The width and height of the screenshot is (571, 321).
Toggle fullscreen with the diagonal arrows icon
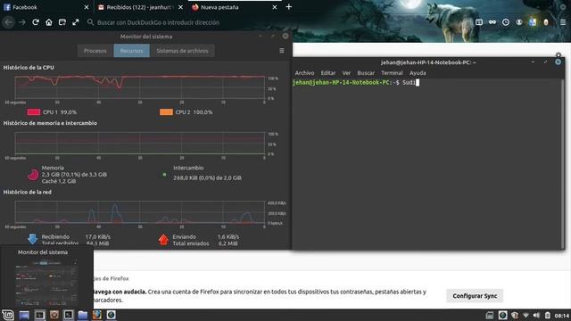(x=75, y=22)
